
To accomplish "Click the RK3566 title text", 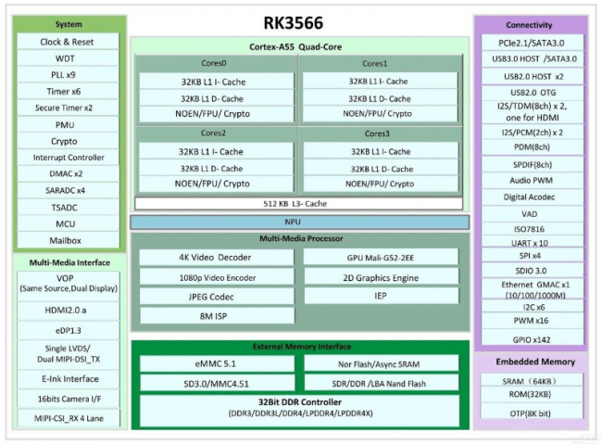I will [293, 23].
